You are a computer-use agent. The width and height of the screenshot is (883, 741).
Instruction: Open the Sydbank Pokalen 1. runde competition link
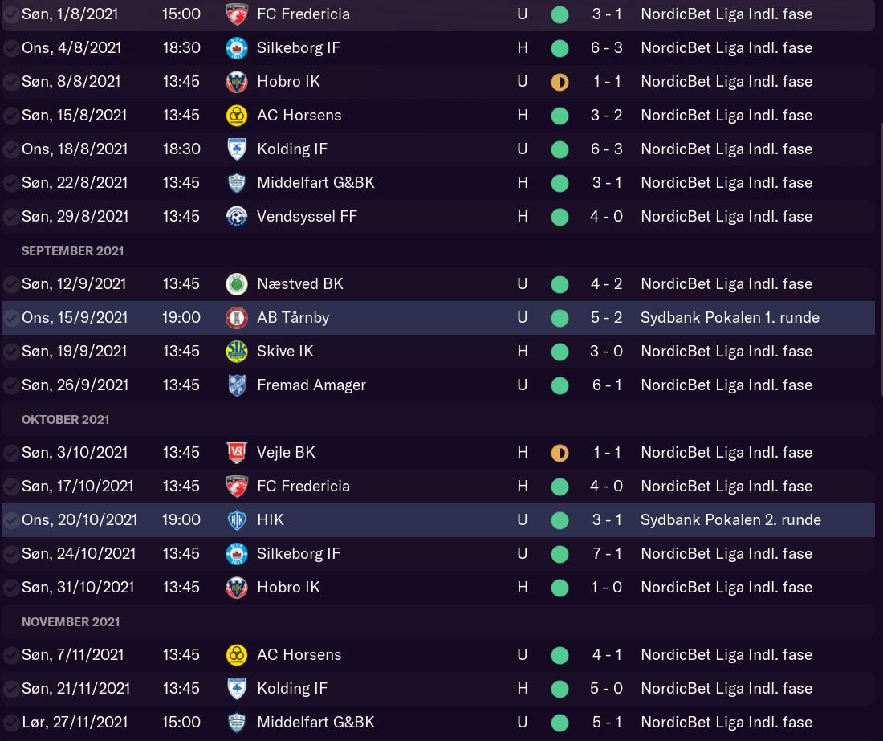click(730, 318)
